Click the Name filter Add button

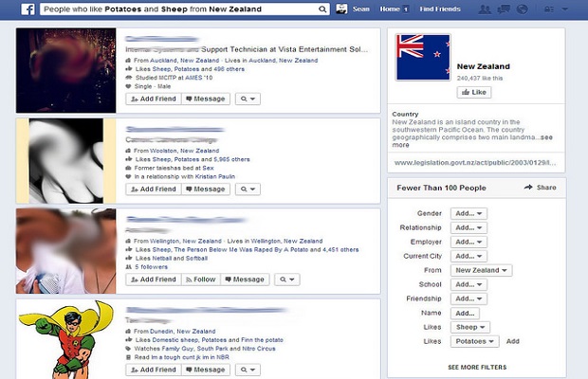tap(465, 313)
